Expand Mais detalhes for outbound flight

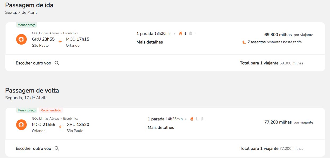(x=150, y=42)
